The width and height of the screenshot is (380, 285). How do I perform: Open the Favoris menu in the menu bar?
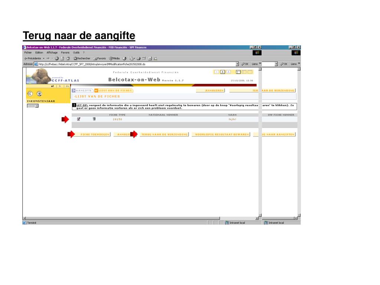click(65, 53)
